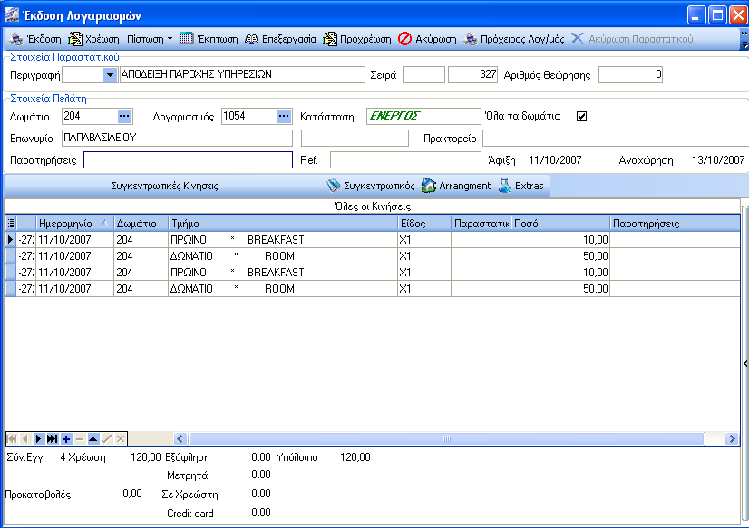Viewport: 749px width, 528px height.
Task: Click the document number field 327
Action: click(x=473, y=75)
